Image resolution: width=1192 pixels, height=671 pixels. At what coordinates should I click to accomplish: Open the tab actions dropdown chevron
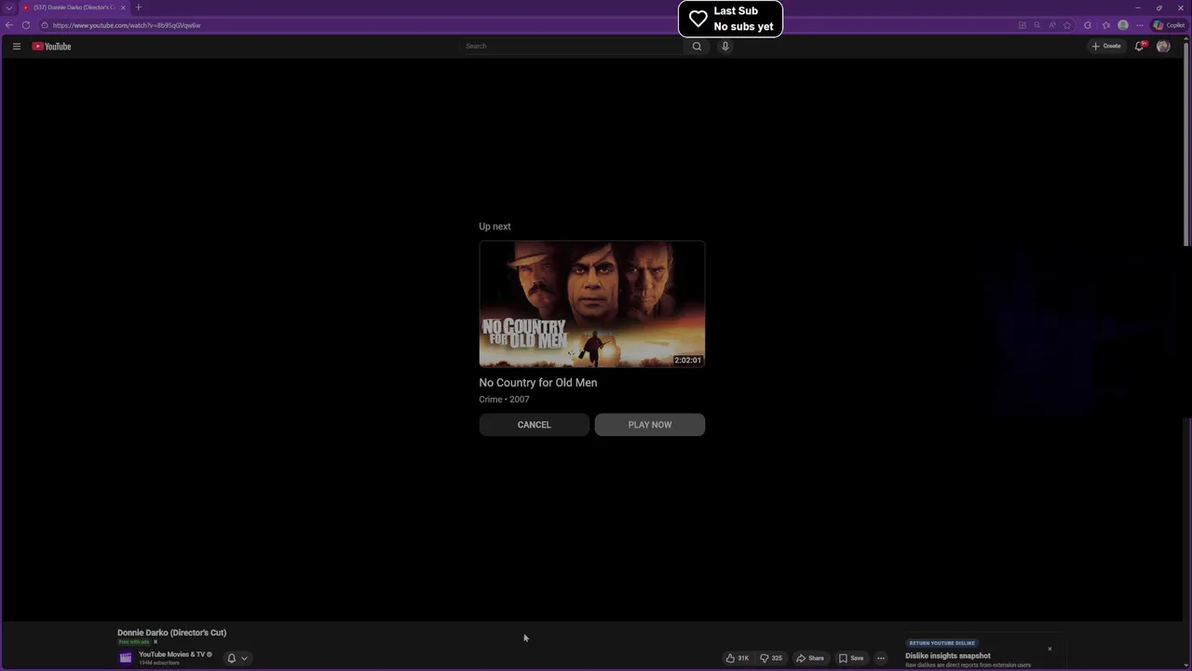(9, 7)
